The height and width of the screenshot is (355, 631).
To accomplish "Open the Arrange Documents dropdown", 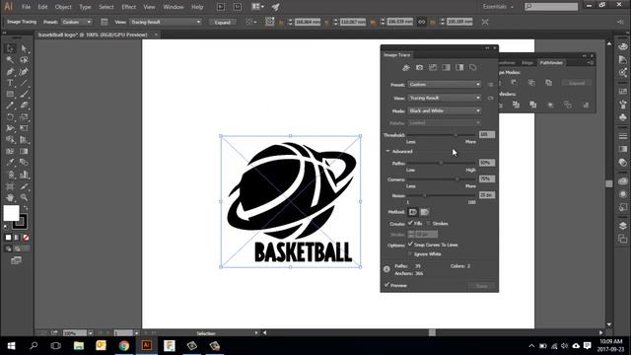I will (x=257, y=7).
